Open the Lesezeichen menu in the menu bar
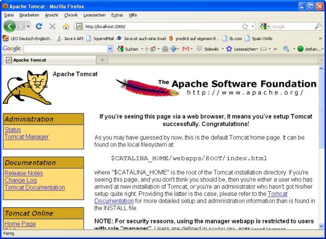Image resolution: width=326 pixels, height=239 pixels. point(94,15)
